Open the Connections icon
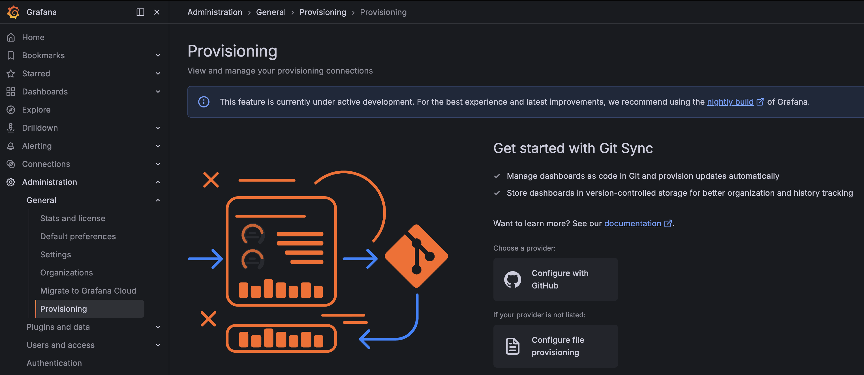This screenshot has width=864, height=375. pyautogui.click(x=11, y=164)
